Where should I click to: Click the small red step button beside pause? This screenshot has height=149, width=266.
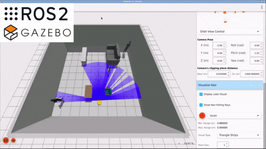pos(14,140)
